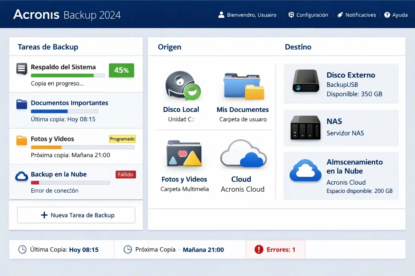
Task: Open the Errores: 1 indicator
Action: (275, 249)
